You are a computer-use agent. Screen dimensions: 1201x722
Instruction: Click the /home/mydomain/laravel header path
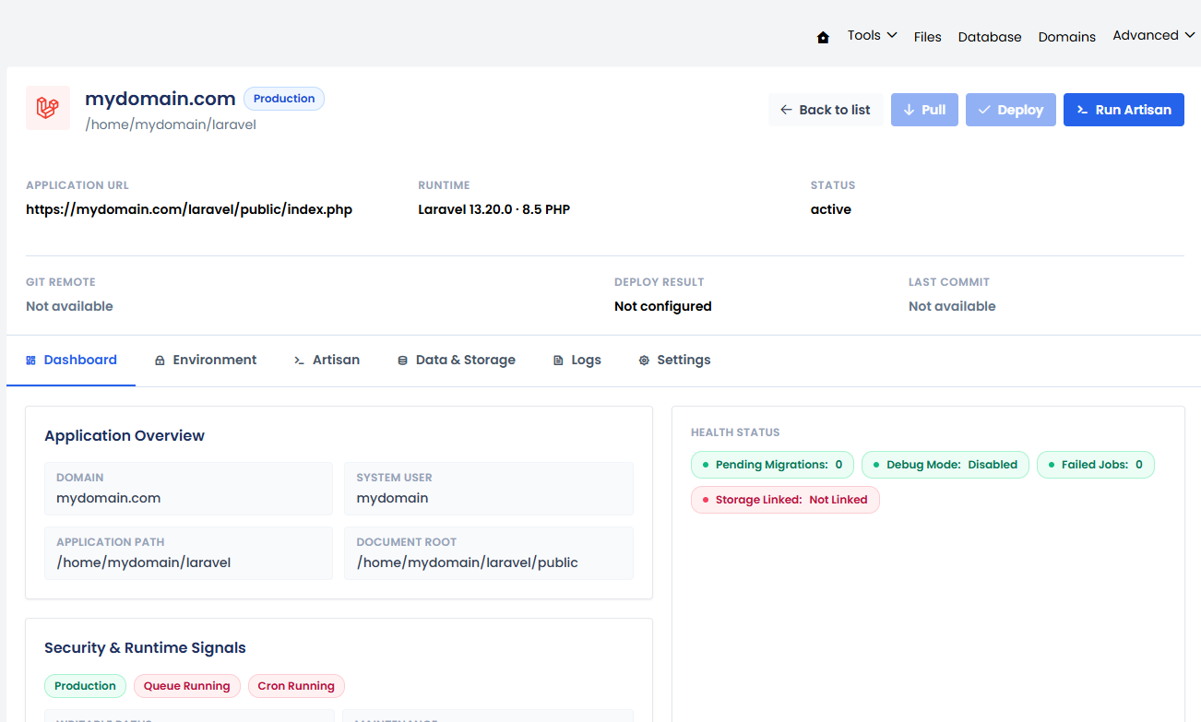click(171, 124)
